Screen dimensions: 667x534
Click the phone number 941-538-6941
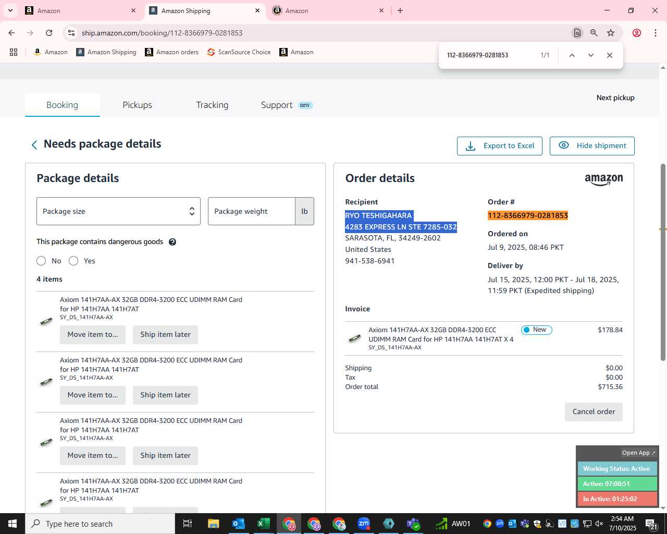click(x=369, y=261)
